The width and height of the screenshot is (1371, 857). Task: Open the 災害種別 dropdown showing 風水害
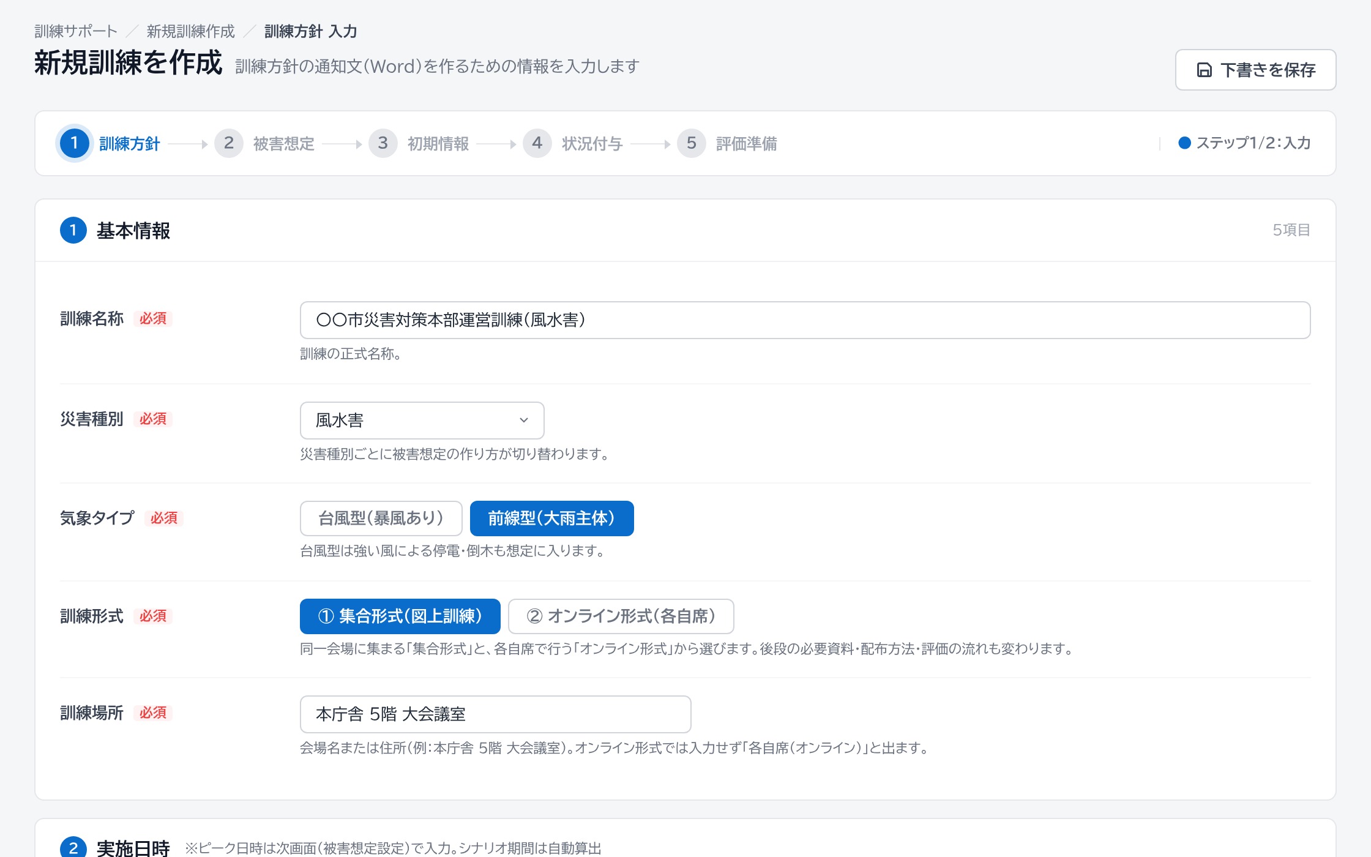click(422, 421)
